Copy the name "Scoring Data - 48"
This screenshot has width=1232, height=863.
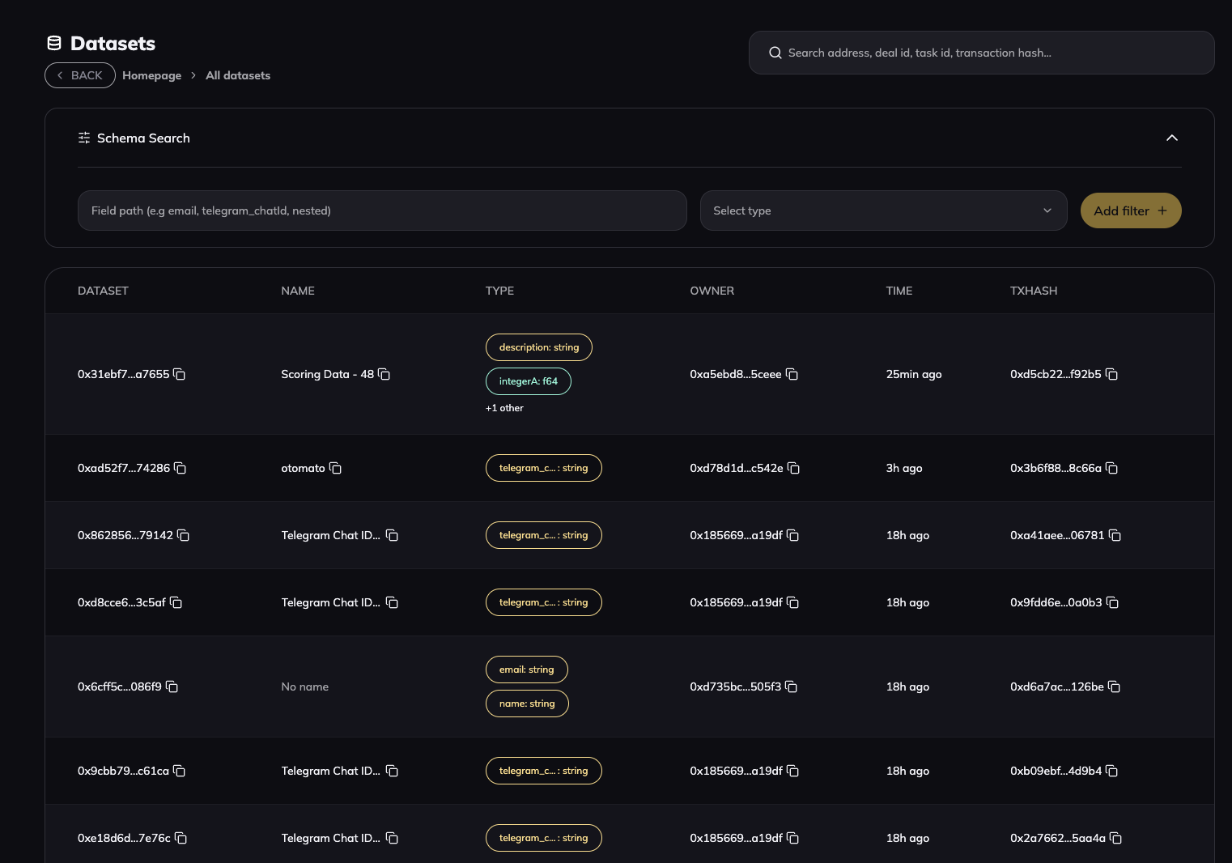pos(384,374)
